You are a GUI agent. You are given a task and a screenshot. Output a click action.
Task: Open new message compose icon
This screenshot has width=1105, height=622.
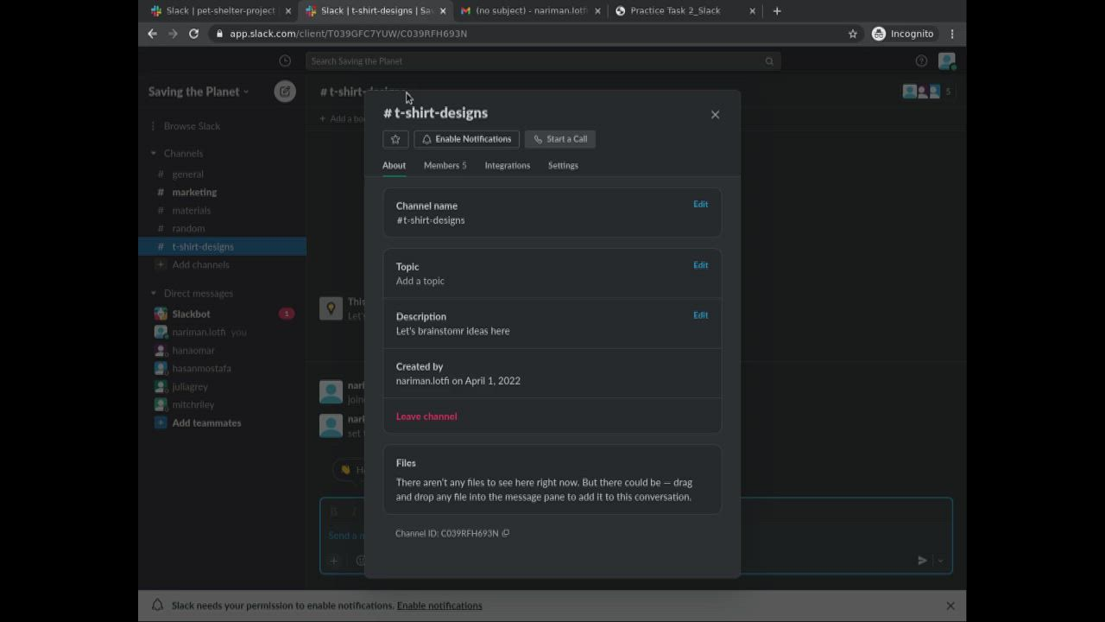click(285, 92)
